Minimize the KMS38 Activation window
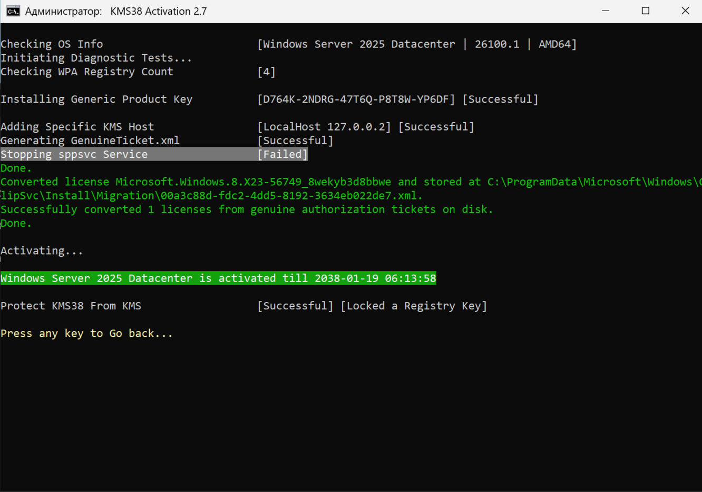 606,11
